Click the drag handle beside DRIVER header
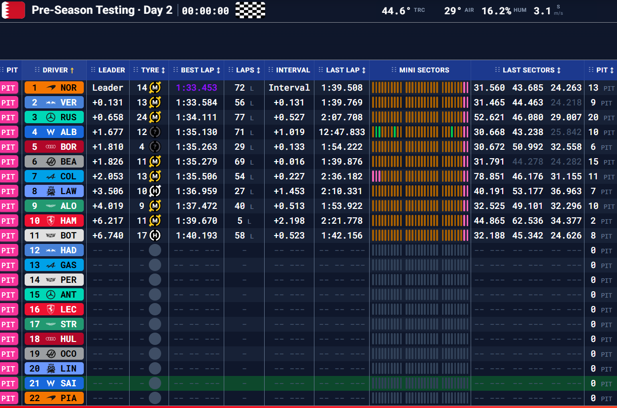This screenshot has height=408, width=617. [37, 70]
